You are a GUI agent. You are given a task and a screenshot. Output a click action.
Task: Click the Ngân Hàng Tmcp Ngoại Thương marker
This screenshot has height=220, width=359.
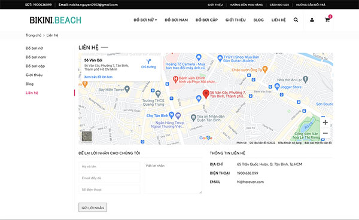pos(178,116)
